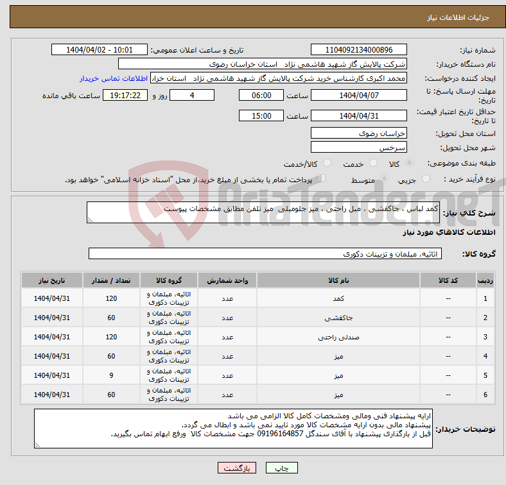506x485 pixels.
Task: Click the واحد شمارش column header
Action: pyautogui.click(x=227, y=280)
